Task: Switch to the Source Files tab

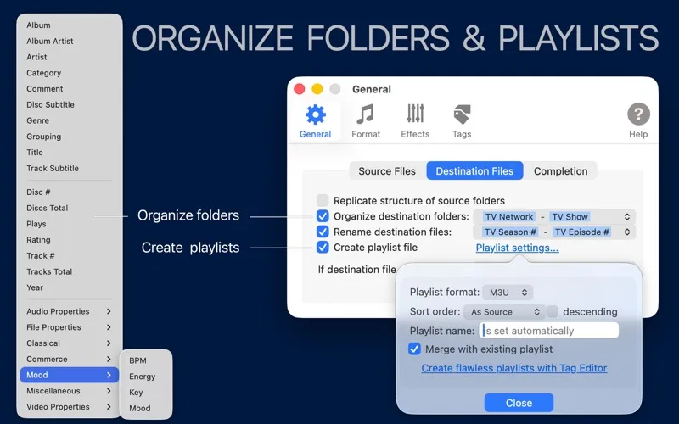Action: [x=387, y=171]
